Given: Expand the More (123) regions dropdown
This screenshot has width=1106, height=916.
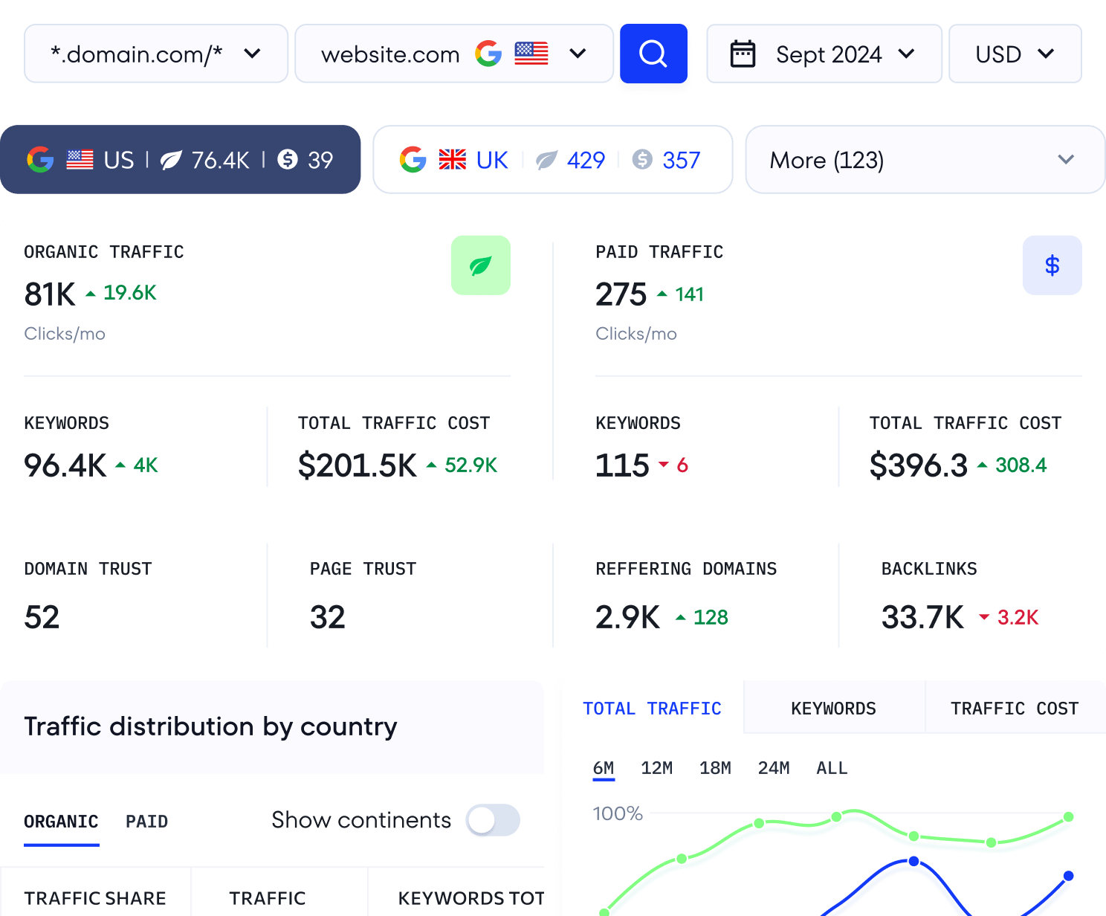Looking at the screenshot, I should click(925, 160).
